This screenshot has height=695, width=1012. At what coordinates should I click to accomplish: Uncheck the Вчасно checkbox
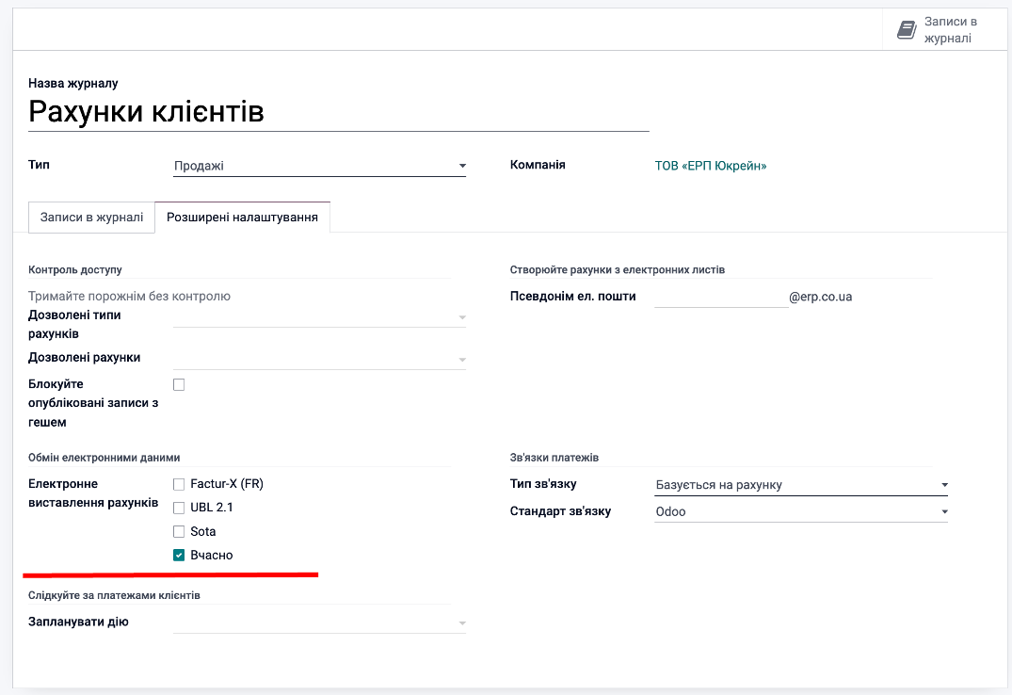(x=179, y=556)
